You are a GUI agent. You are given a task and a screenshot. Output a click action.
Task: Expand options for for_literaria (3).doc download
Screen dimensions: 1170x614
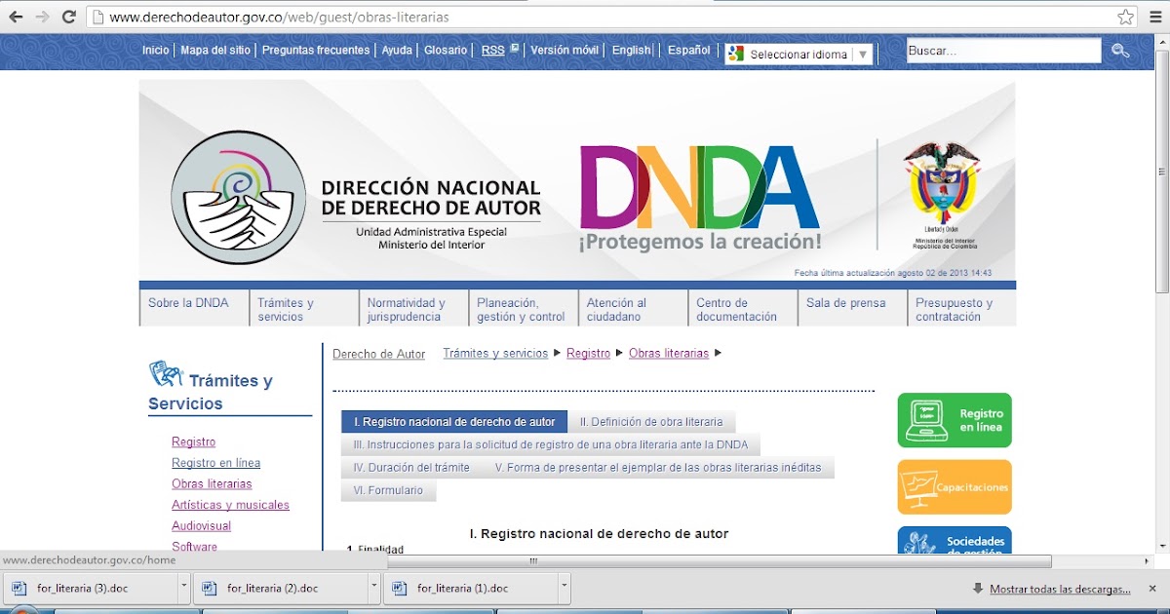coord(184,589)
